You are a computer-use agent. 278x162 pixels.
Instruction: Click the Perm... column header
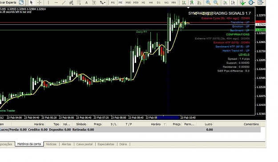(x=189, y=124)
